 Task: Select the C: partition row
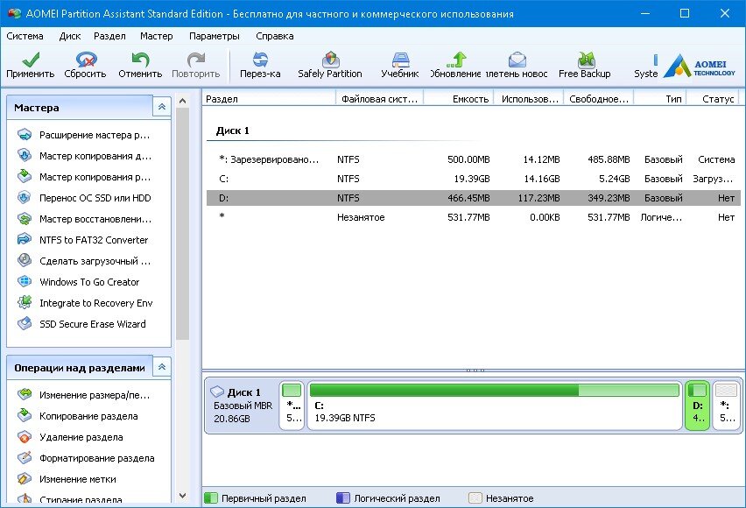pyautogui.click(x=474, y=179)
